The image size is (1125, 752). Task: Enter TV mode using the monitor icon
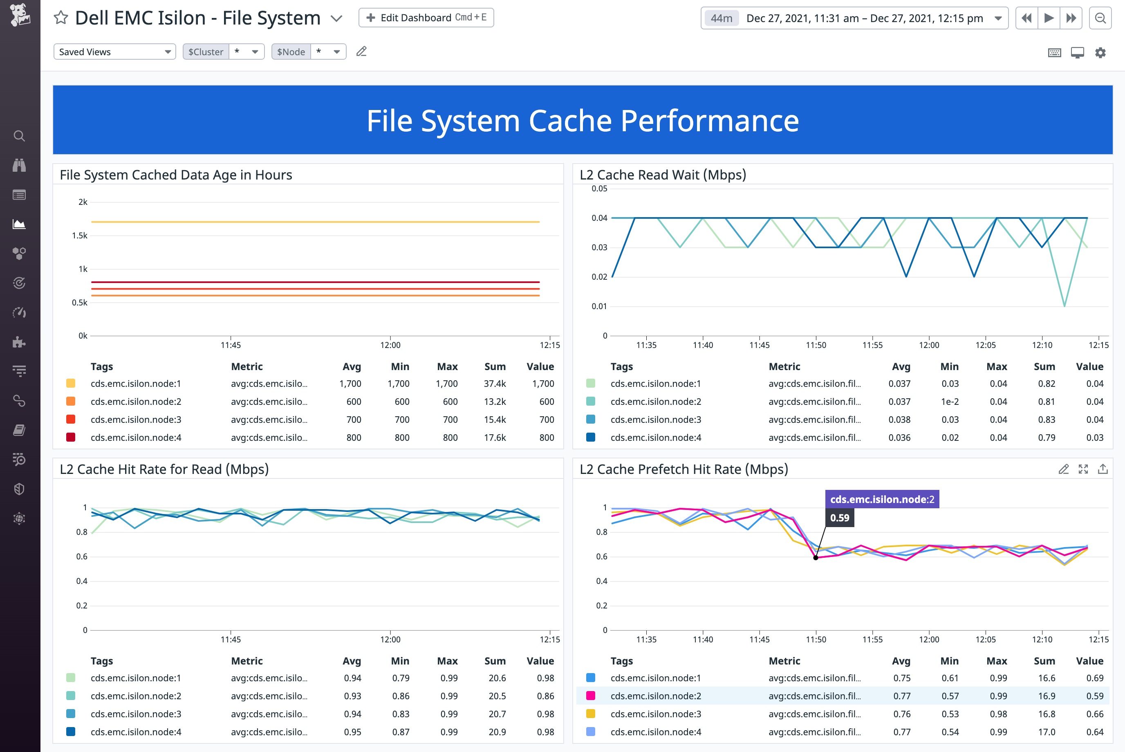coord(1078,52)
